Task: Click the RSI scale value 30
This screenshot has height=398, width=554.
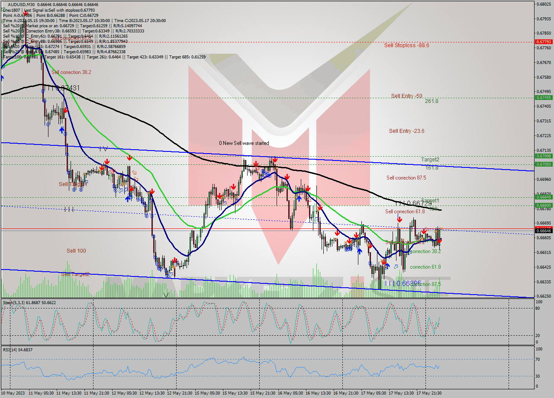Action: 537,376
